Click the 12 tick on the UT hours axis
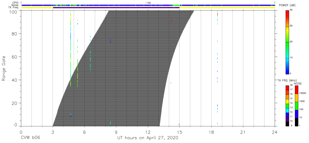Viewport: 309px width, 143px height. [148, 132]
